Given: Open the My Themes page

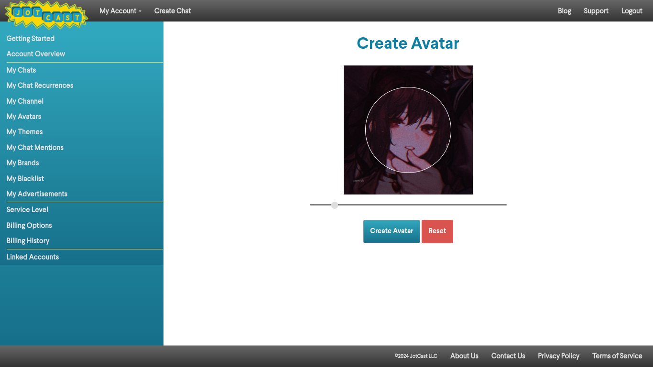Looking at the screenshot, I should (x=25, y=131).
